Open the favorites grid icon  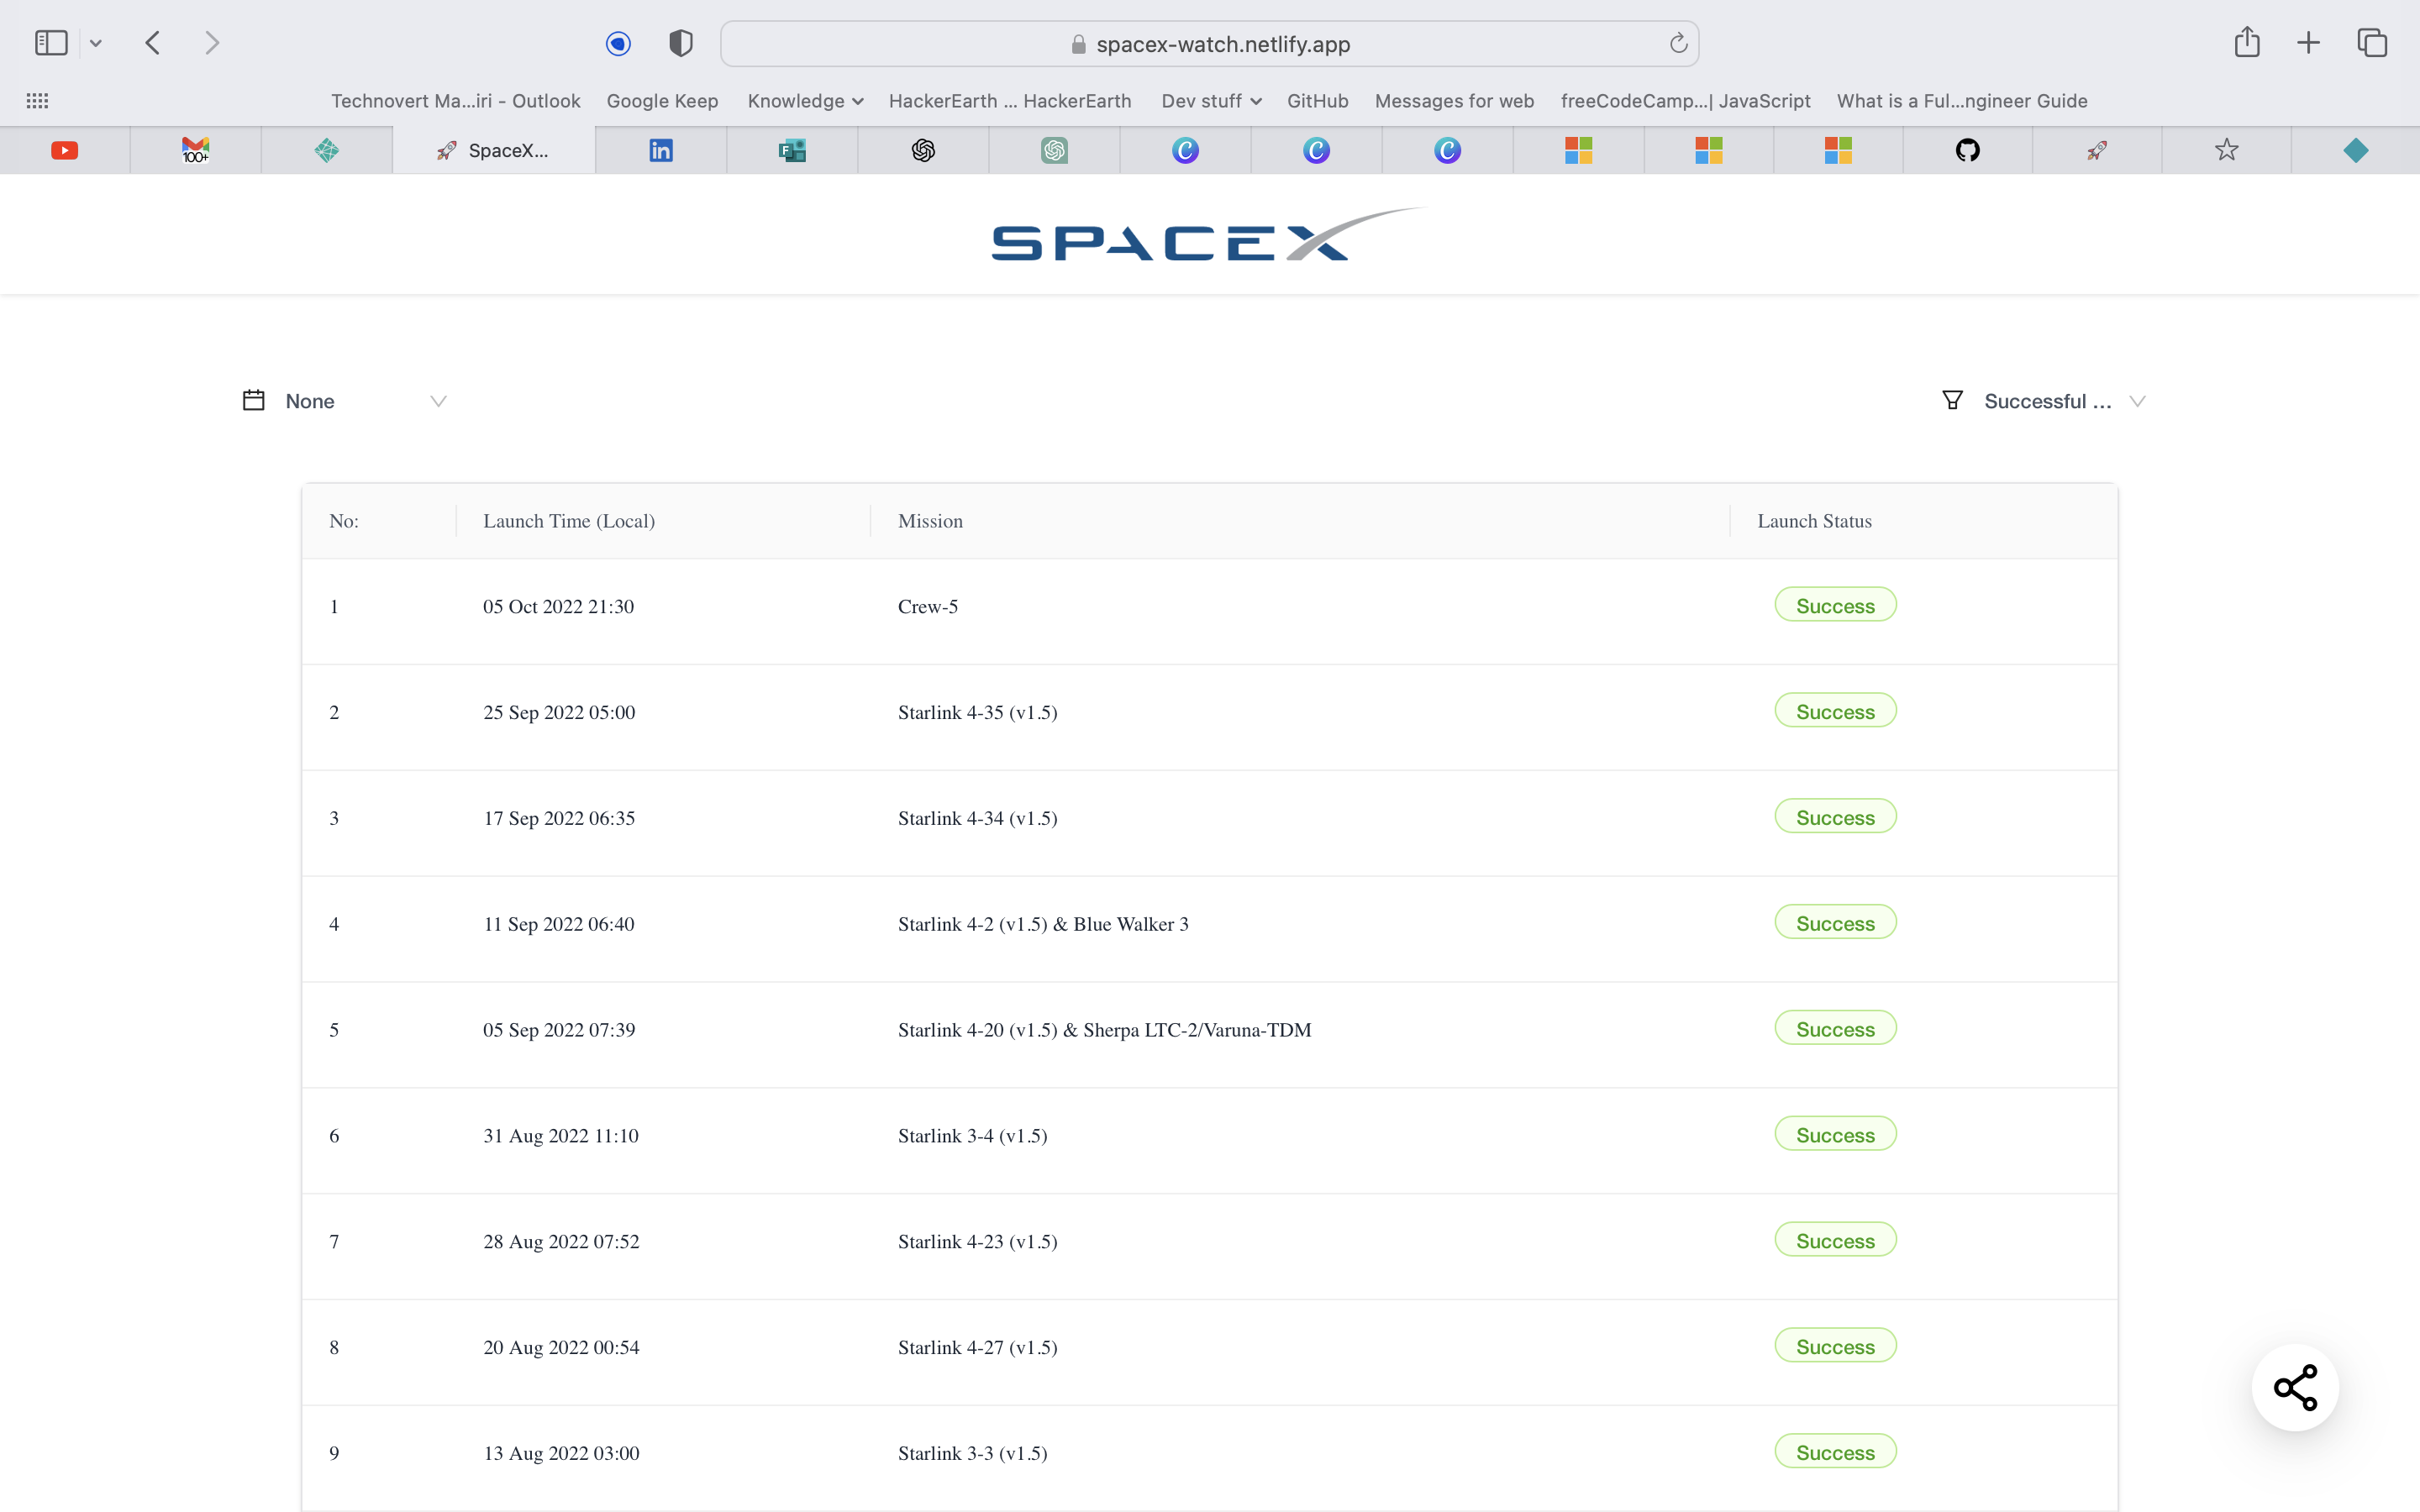point(37,101)
